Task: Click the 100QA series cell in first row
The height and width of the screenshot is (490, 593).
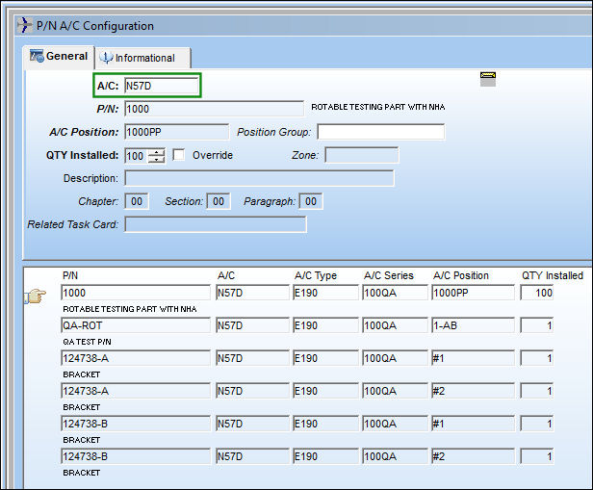Action: tap(395, 293)
